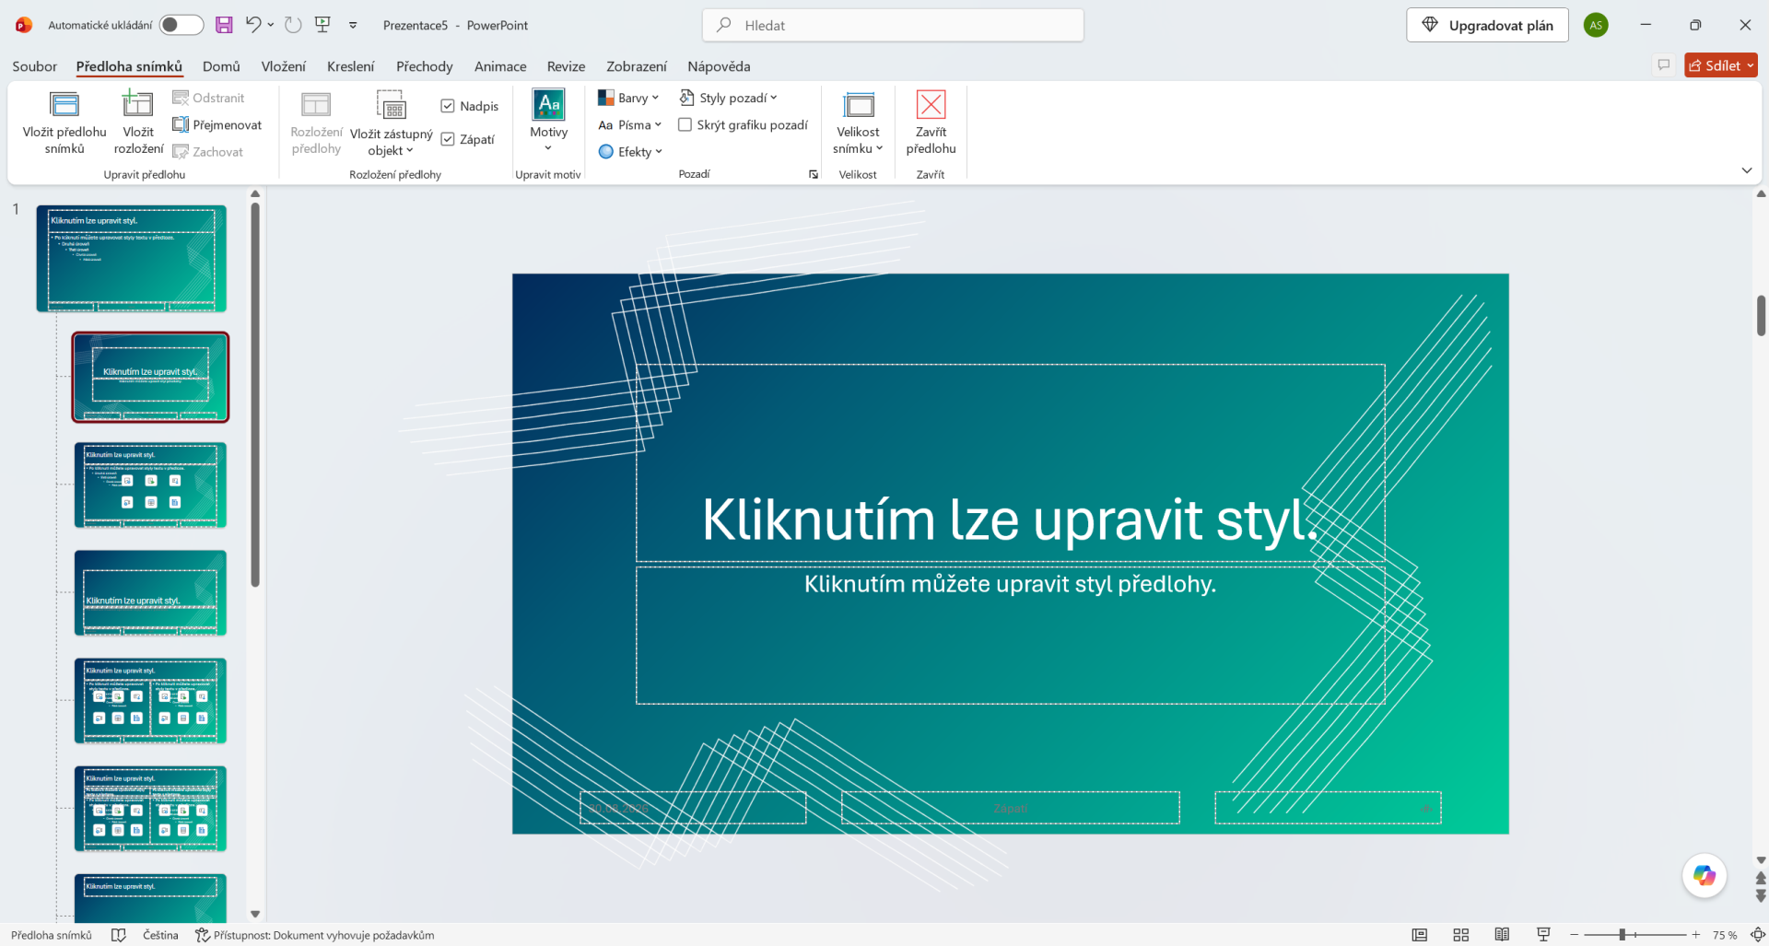Open Pozadí group dialog launcher
1769x946 pixels.
pyautogui.click(x=813, y=174)
